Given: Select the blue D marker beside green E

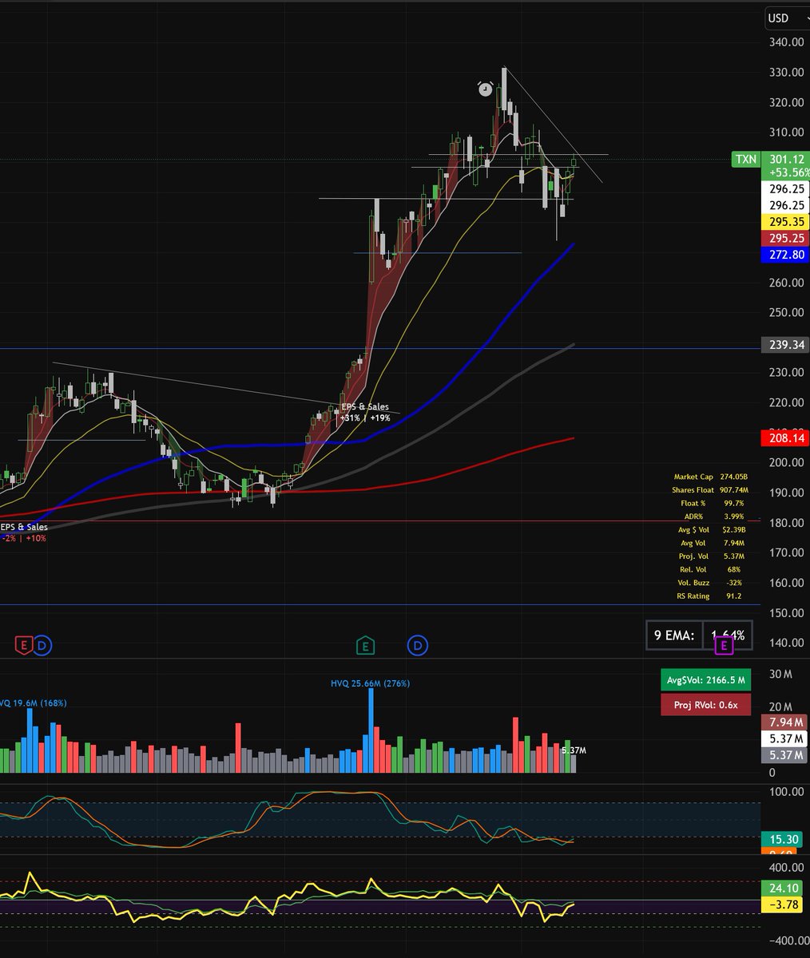Looking at the screenshot, I should pyautogui.click(x=417, y=644).
